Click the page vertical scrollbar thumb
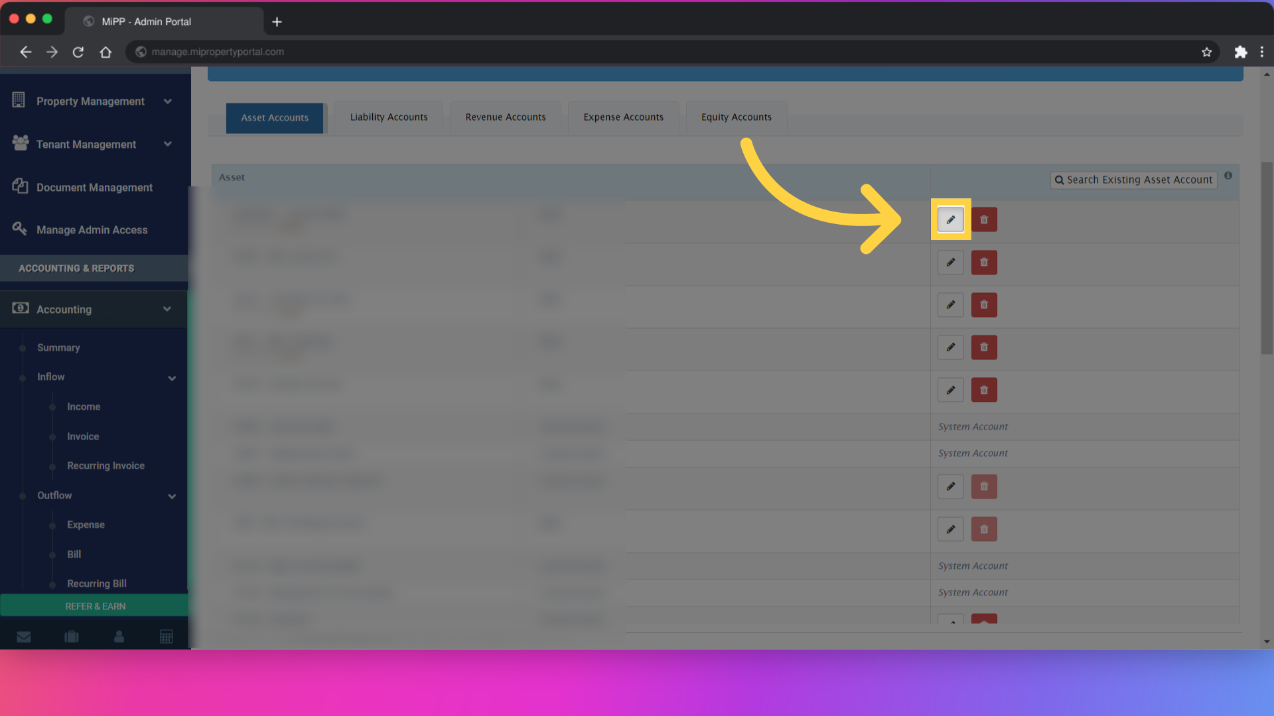This screenshot has width=1274, height=716. click(1267, 259)
